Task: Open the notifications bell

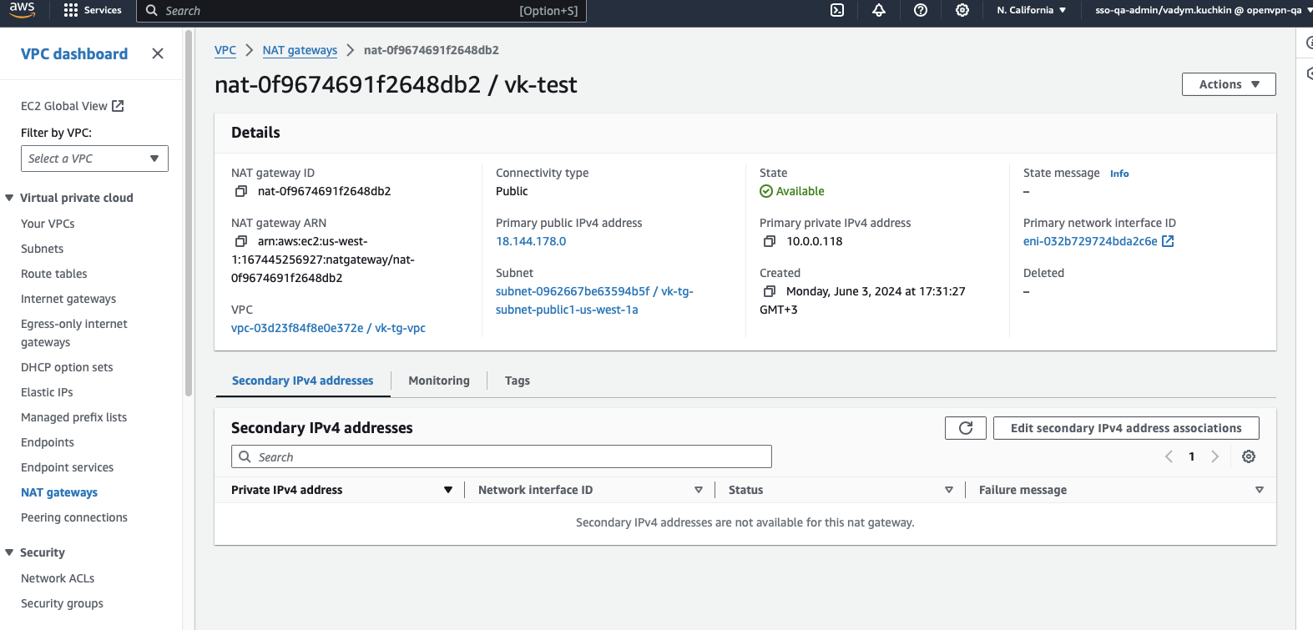Action: 879,10
